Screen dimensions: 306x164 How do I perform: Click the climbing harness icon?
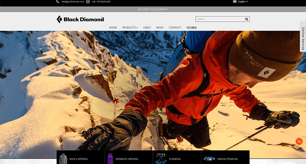pyautogui.click(x=160, y=158)
